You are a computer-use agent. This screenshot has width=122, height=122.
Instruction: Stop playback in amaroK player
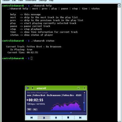click(x=68, y=118)
